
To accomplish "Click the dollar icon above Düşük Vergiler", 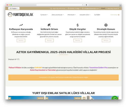I will tap(77, 25).
